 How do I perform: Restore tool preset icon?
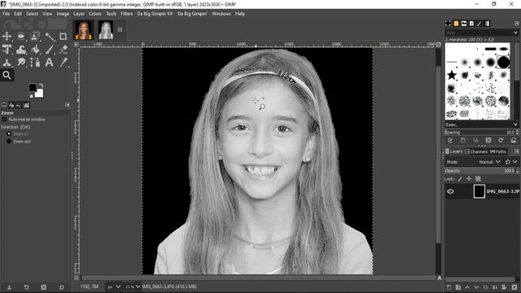click(x=26, y=287)
